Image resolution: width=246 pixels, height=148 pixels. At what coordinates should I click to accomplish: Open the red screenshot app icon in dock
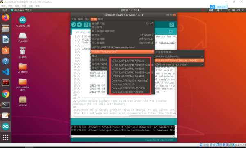point(6,83)
